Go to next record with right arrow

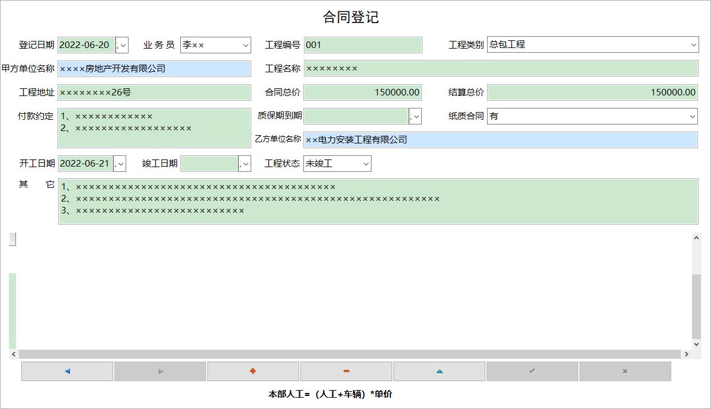(160, 371)
